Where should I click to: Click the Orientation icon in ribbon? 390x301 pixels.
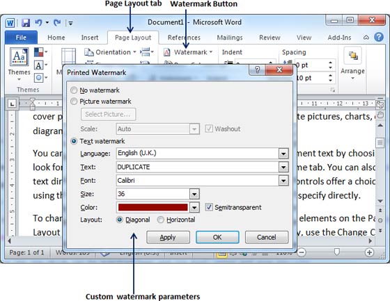[89, 52]
